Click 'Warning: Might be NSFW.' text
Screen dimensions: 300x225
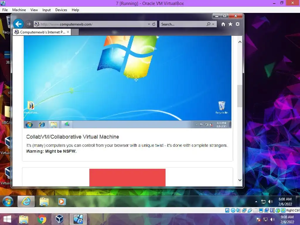pos(51,151)
